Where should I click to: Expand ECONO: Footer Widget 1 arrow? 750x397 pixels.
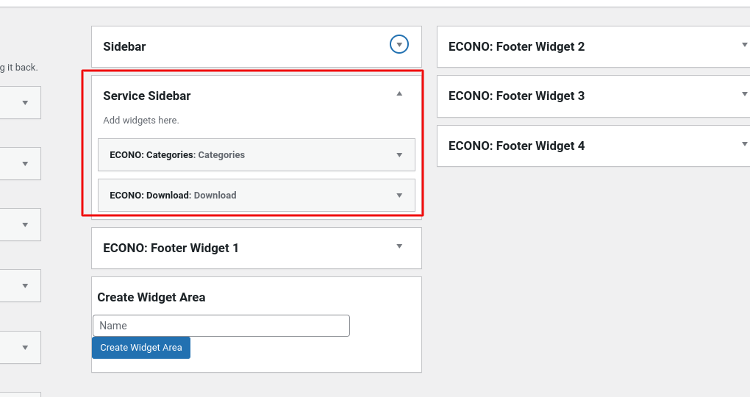[x=399, y=246]
